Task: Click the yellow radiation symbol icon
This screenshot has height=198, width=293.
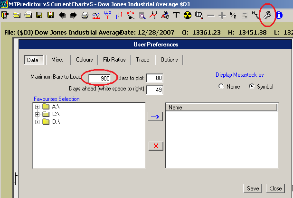Action: coord(188,15)
